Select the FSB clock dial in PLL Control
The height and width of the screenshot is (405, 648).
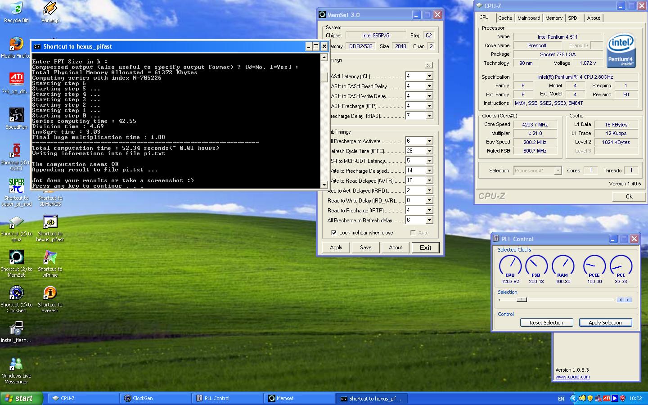click(536, 269)
